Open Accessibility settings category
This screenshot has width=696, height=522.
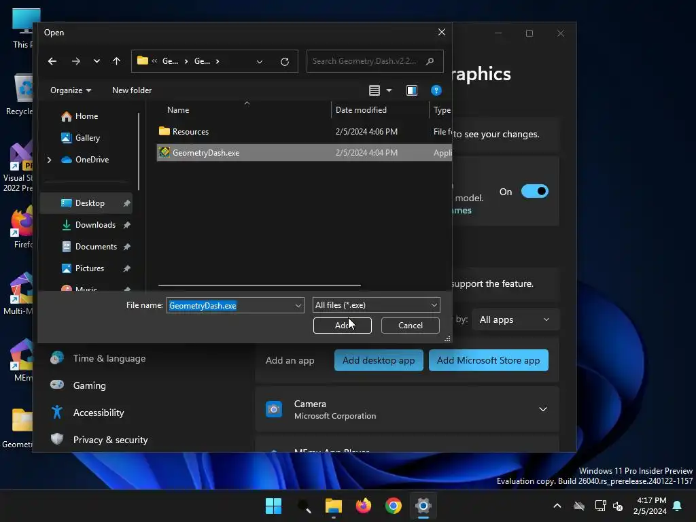click(99, 413)
